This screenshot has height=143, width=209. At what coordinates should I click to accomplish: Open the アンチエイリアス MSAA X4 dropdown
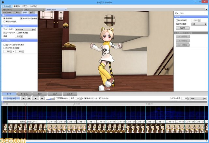(x=25, y=29)
